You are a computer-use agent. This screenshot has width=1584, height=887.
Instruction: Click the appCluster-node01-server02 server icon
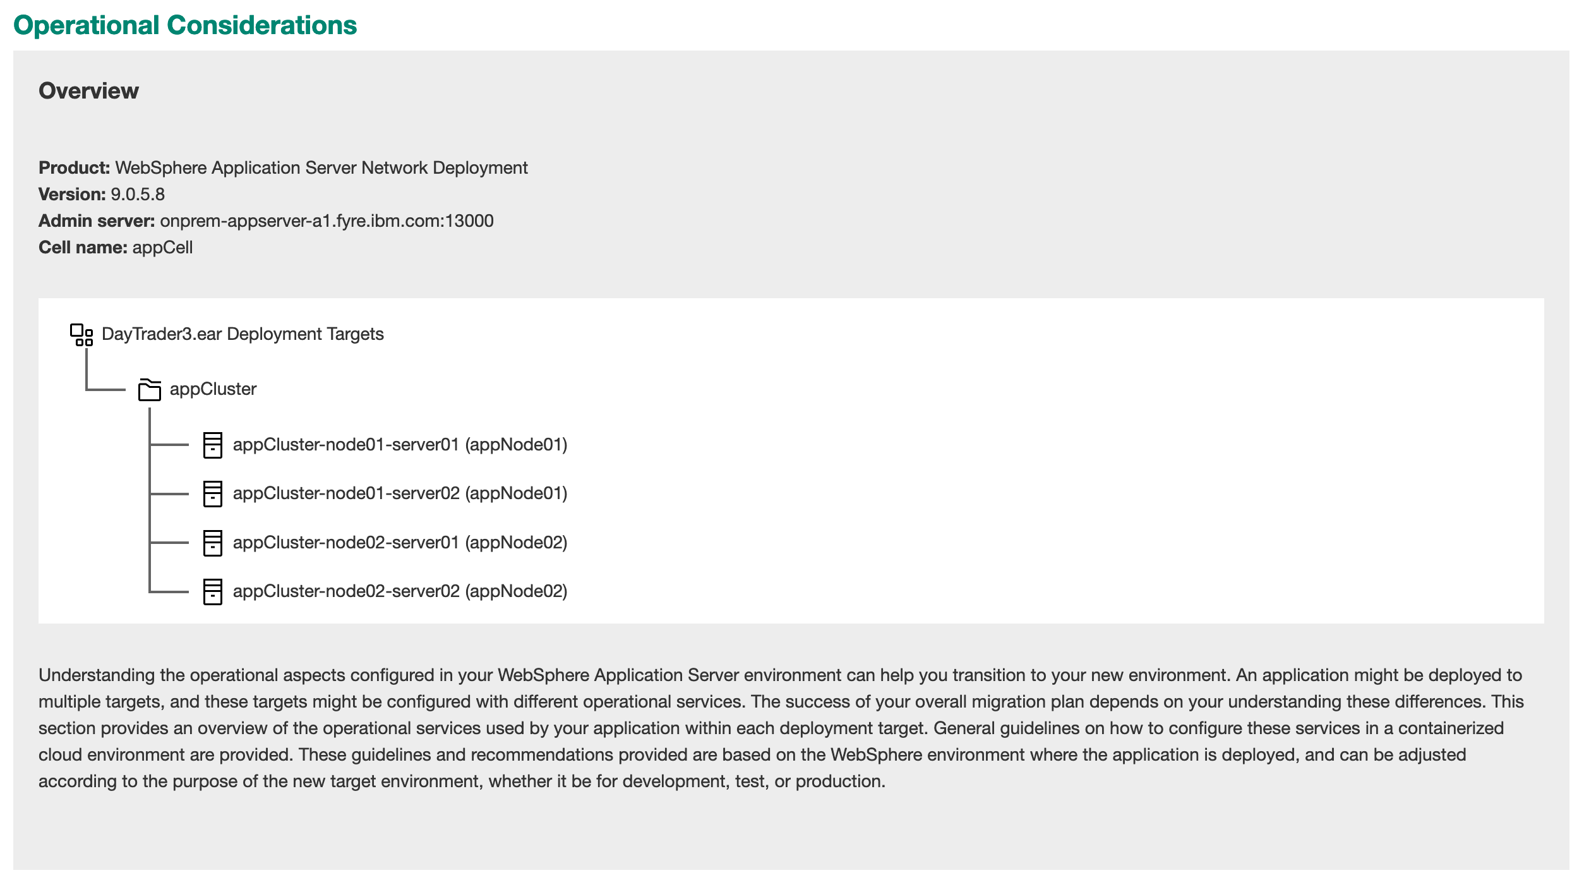coord(213,493)
